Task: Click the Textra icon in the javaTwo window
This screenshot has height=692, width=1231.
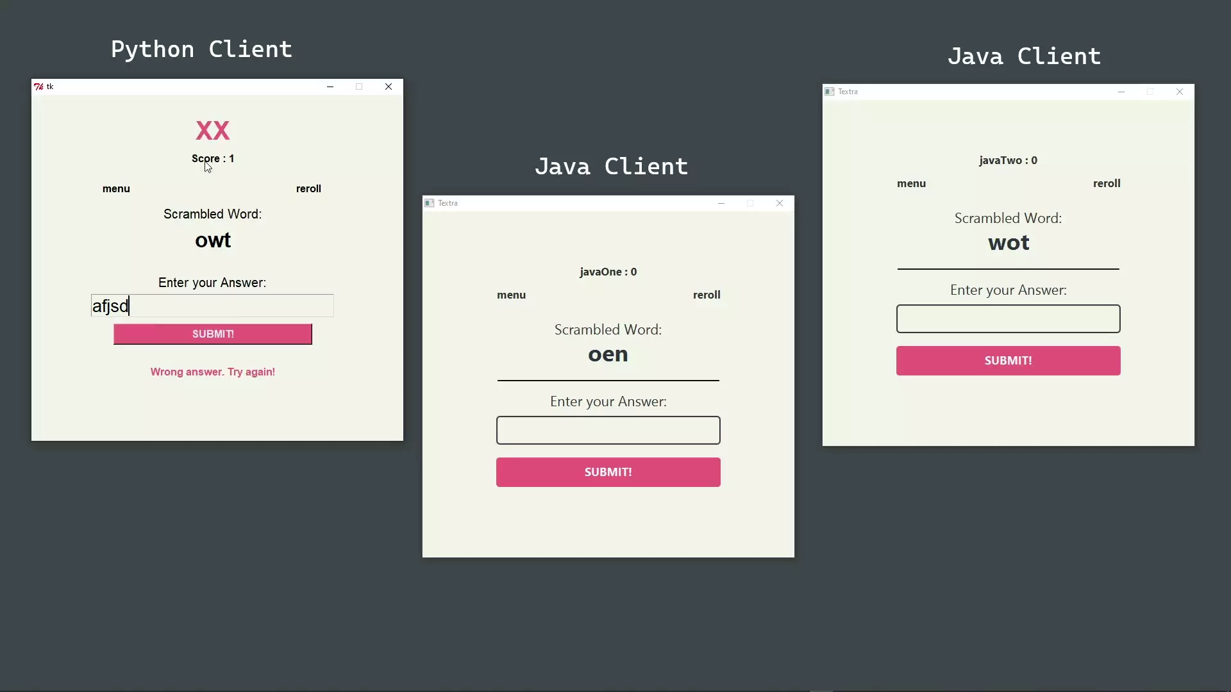Action: (x=830, y=92)
